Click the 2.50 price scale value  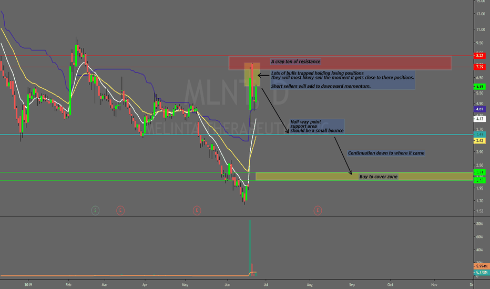click(x=480, y=166)
